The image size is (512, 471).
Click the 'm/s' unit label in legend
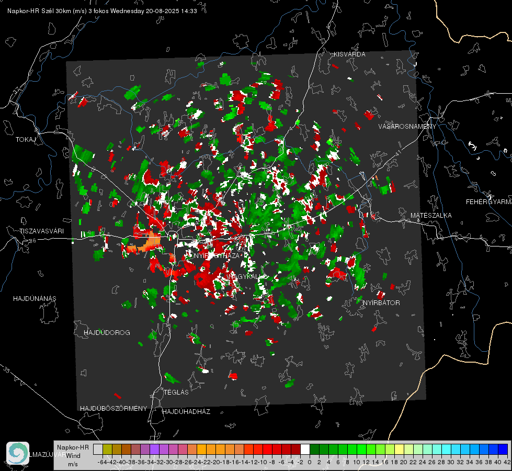click(73, 464)
